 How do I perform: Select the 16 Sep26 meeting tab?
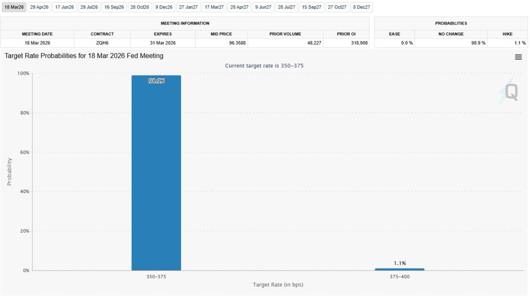(114, 7)
